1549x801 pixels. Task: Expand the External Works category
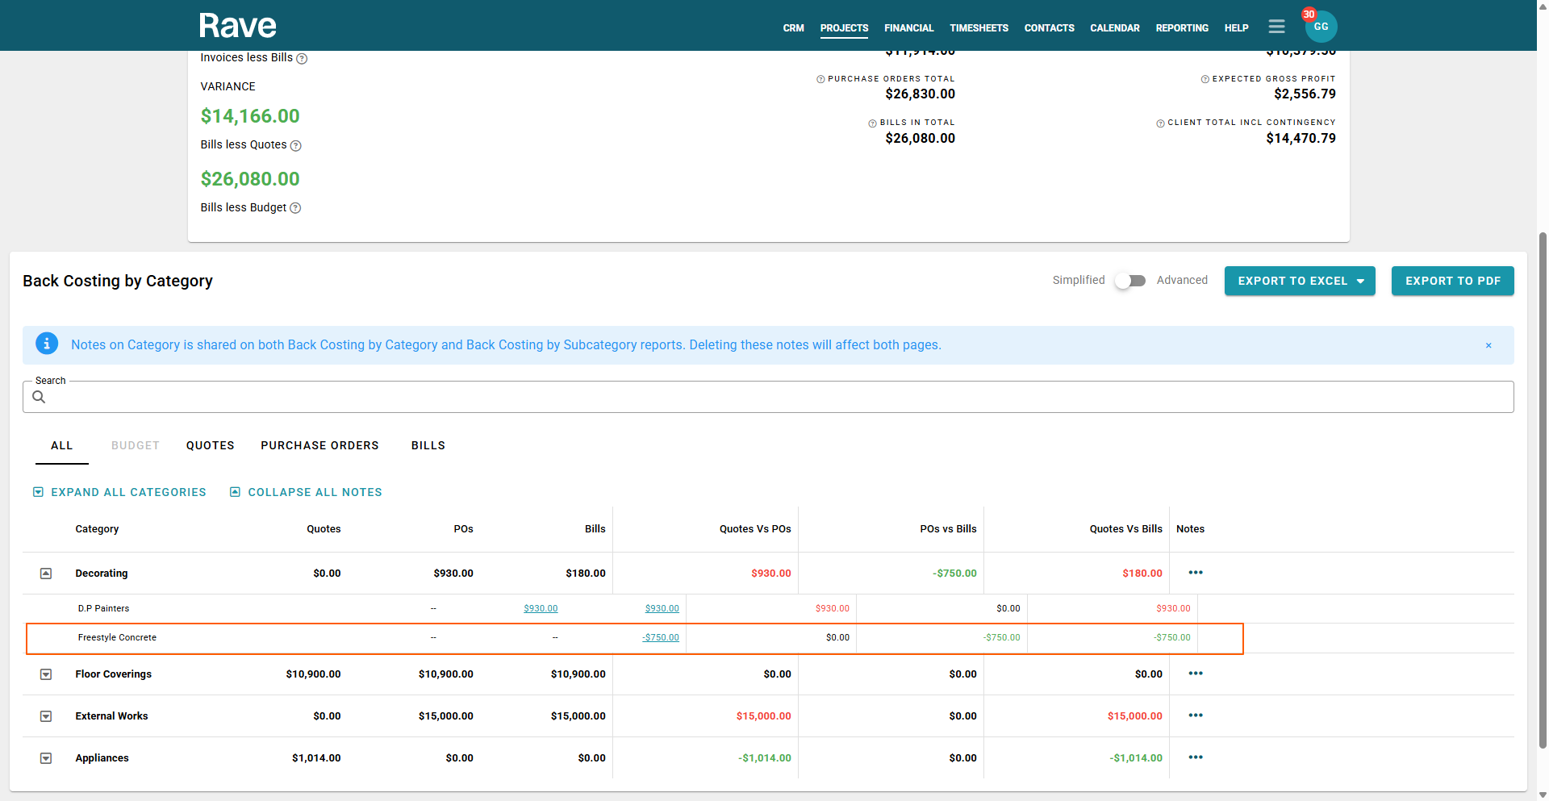(x=46, y=716)
